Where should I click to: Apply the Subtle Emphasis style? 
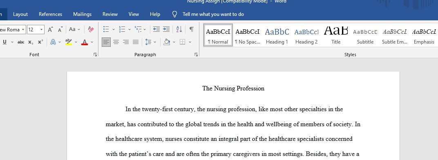click(395, 35)
